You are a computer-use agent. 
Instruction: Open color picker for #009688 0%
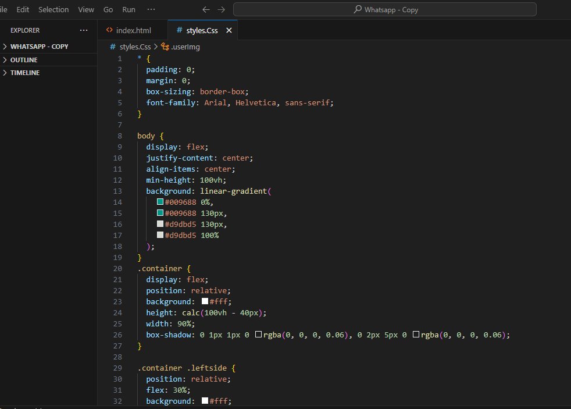tap(160, 202)
